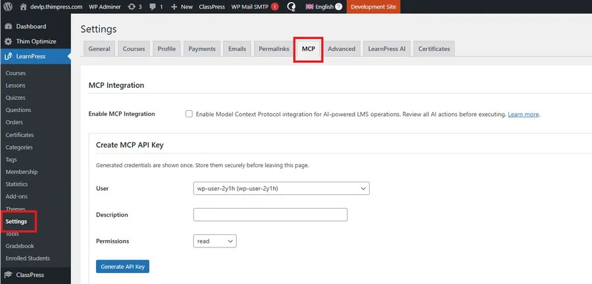Go to Quizzes in the sidebar
This screenshot has height=284, width=592.
coord(16,98)
